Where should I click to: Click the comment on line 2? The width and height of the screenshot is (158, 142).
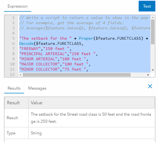click(72, 23)
